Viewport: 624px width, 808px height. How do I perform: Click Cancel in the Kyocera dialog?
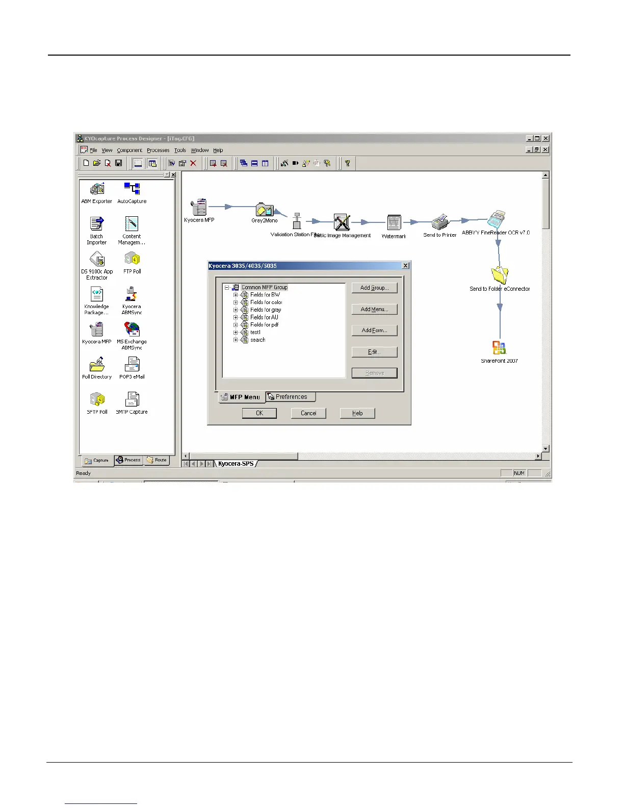click(308, 413)
